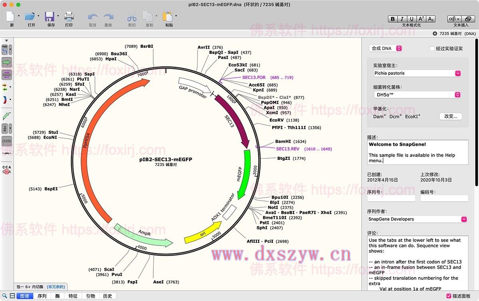Image resolution: width=479 pixels, height=301 pixels.
Task: Open the SnapGene Developers author dropdown
Action: (417, 219)
